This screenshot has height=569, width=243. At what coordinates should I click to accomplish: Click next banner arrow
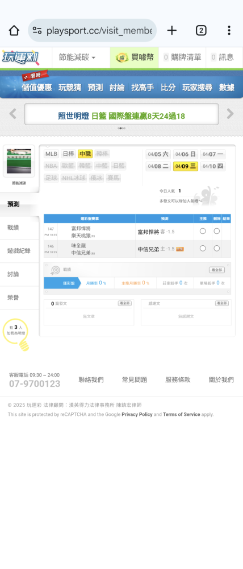[x=231, y=114]
